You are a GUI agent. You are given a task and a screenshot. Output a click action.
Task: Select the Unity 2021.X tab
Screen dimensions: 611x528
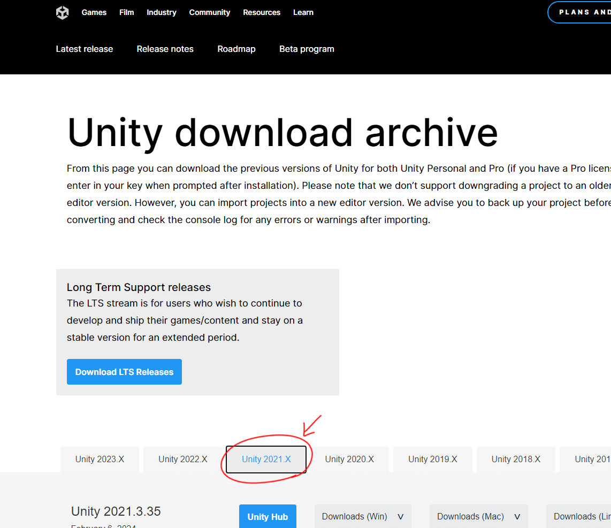click(x=266, y=460)
